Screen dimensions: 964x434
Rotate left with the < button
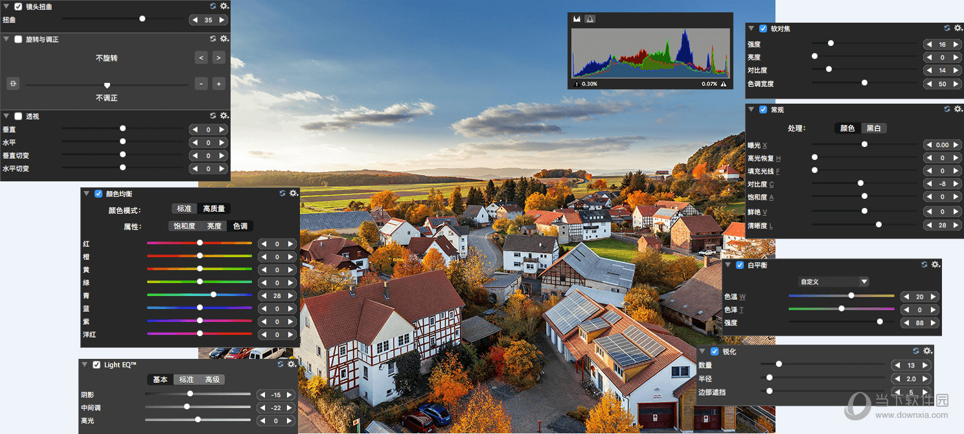[201, 58]
